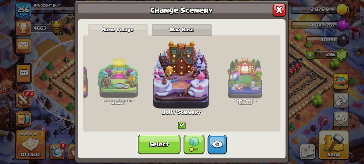The height and width of the screenshot is (164, 364).
Task: Click the green Select button
Action: point(159,144)
